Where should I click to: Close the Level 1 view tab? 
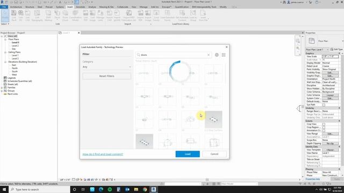coord(79,33)
